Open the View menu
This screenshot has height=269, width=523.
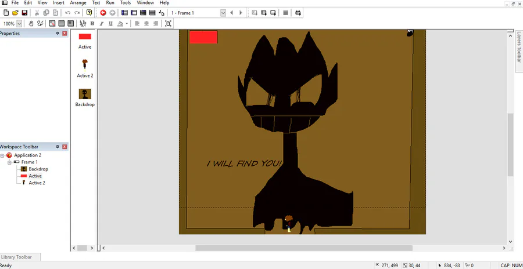pos(42,3)
